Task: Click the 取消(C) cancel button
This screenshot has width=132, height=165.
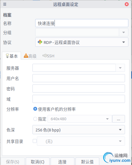Action: pos(37,162)
